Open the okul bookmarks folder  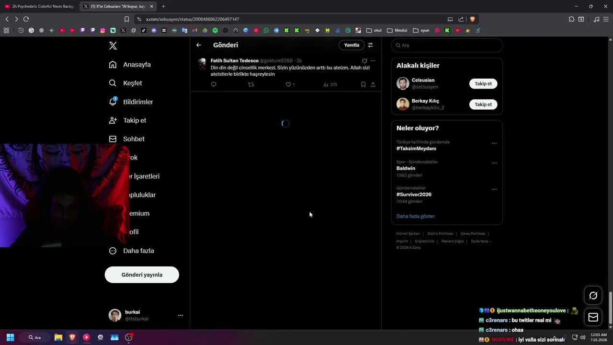click(x=374, y=30)
